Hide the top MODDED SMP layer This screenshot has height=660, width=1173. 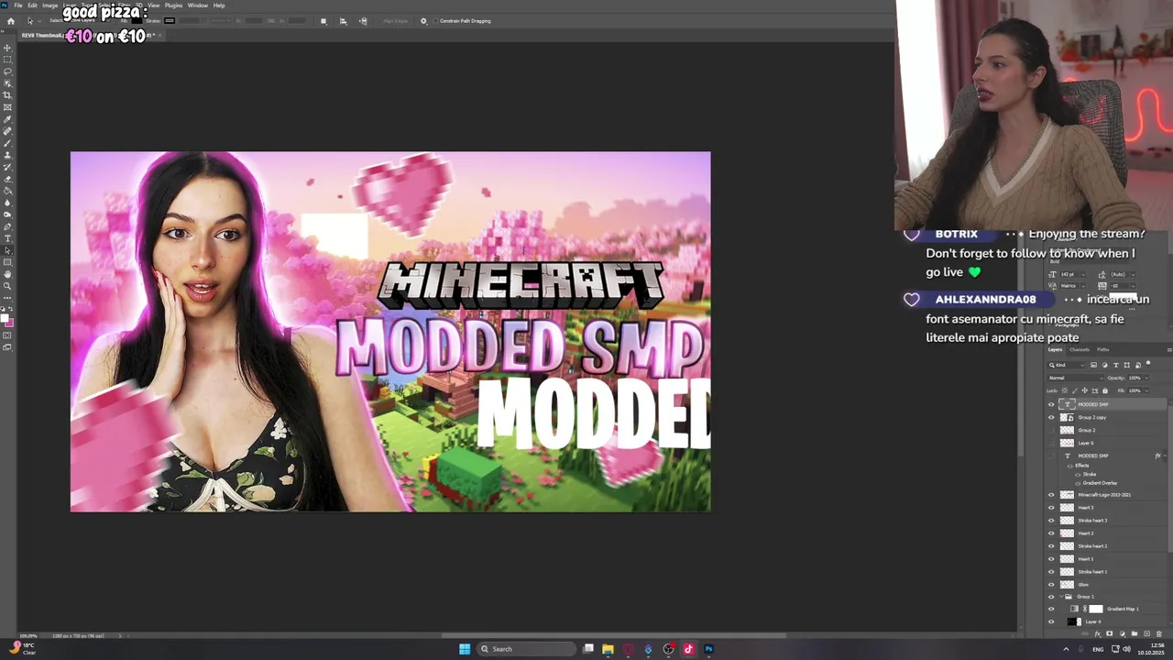pyautogui.click(x=1051, y=404)
